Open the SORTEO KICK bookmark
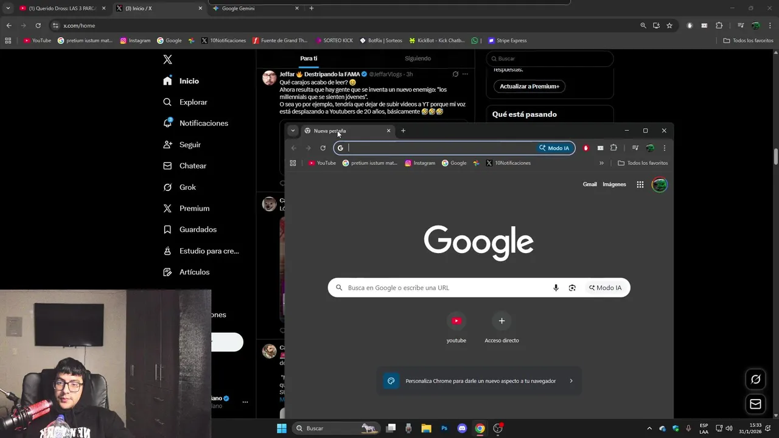779x438 pixels. pyautogui.click(x=334, y=41)
